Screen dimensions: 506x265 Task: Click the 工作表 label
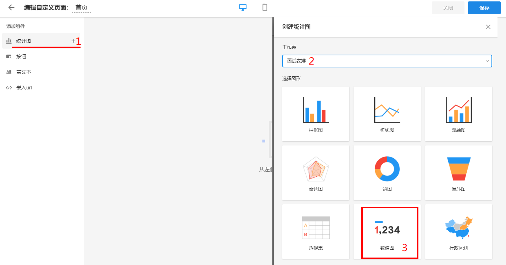pyautogui.click(x=289, y=47)
